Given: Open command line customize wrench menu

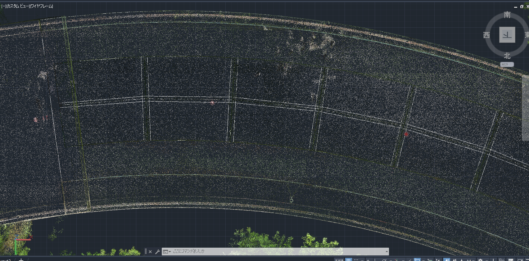Looking at the screenshot, I should coord(157,252).
